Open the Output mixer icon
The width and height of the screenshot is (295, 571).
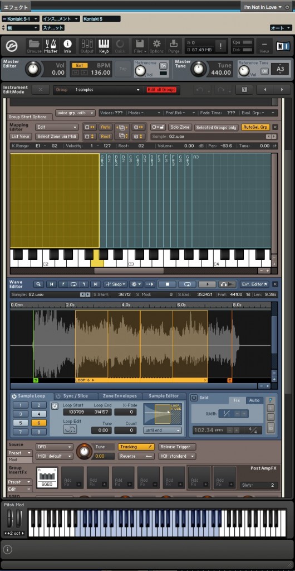point(87,46)
